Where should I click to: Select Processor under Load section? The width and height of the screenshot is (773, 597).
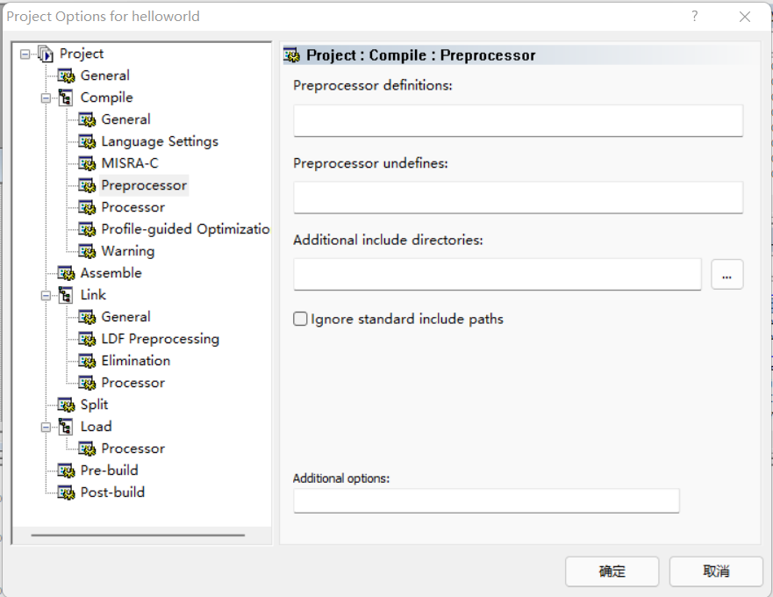[x=133, y=449]
